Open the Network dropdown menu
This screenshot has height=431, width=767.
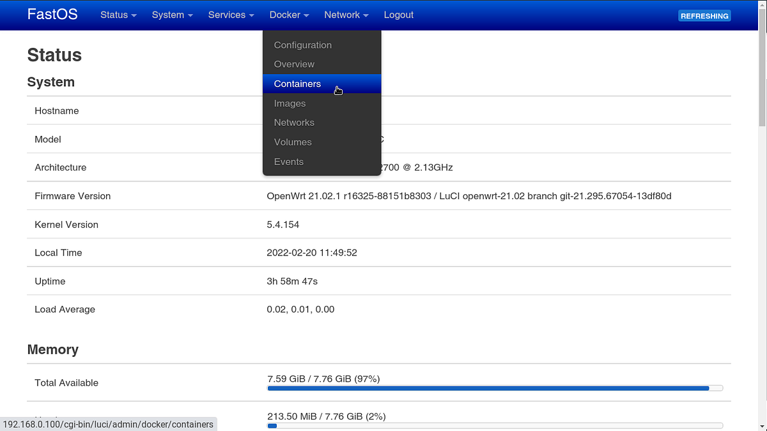pos(346,15)
